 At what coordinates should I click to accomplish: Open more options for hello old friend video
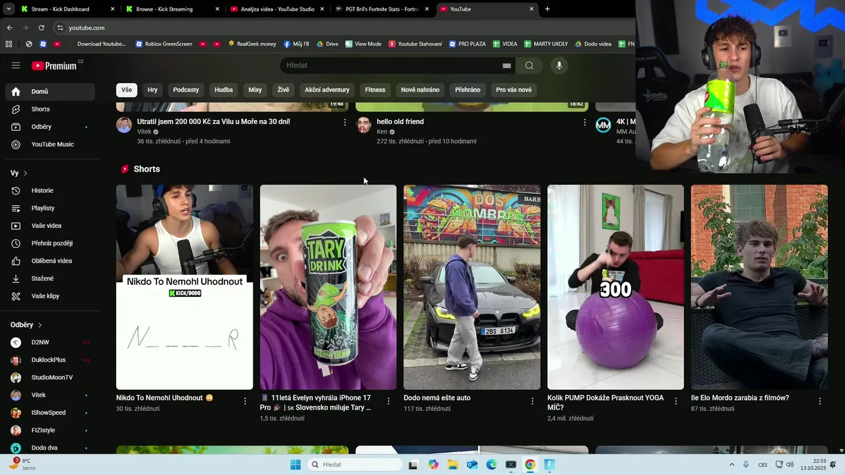(x=584, y=122)
